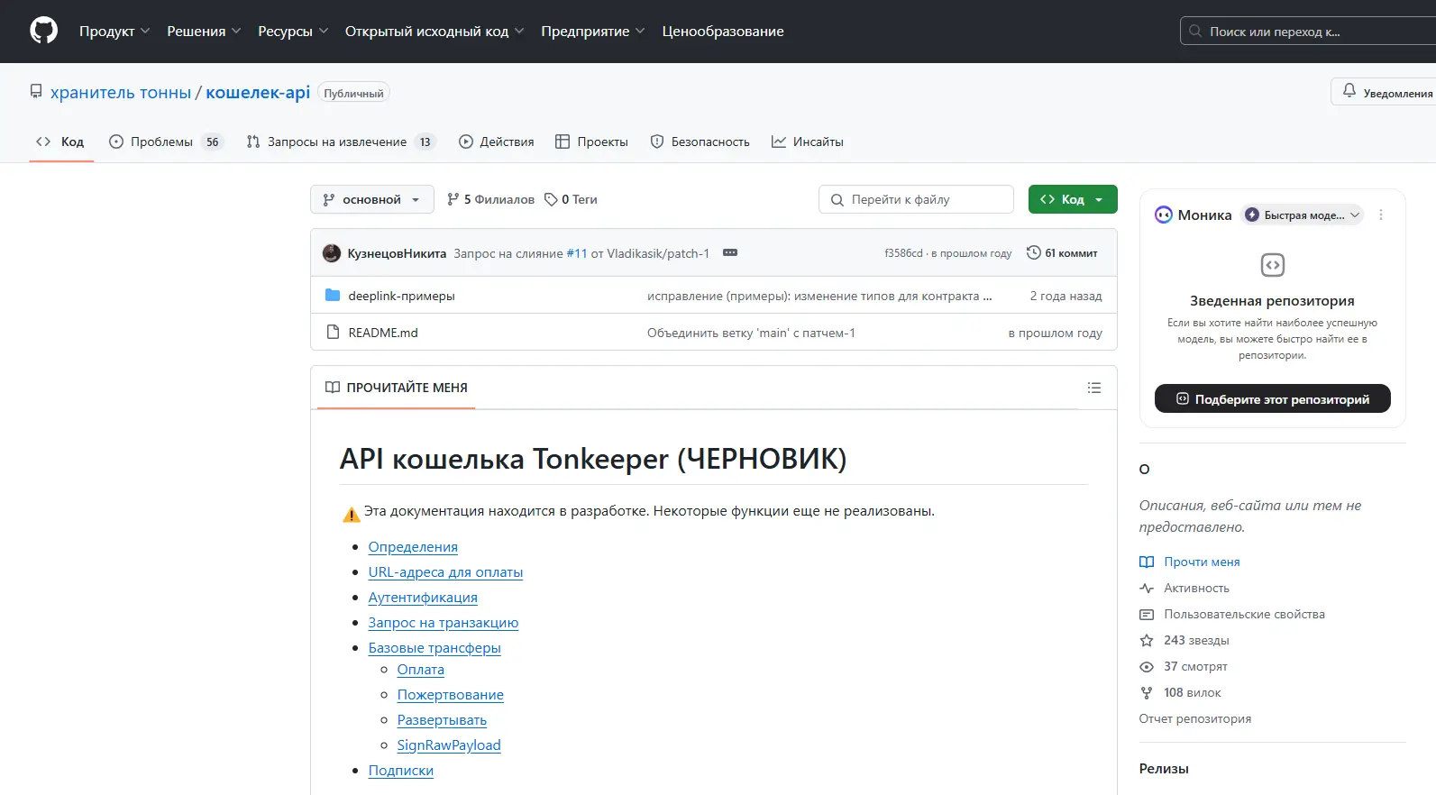Jump to Базовые трансферы section
The width and height of the screenshot is (1436, 795).
tap(434, 648)
